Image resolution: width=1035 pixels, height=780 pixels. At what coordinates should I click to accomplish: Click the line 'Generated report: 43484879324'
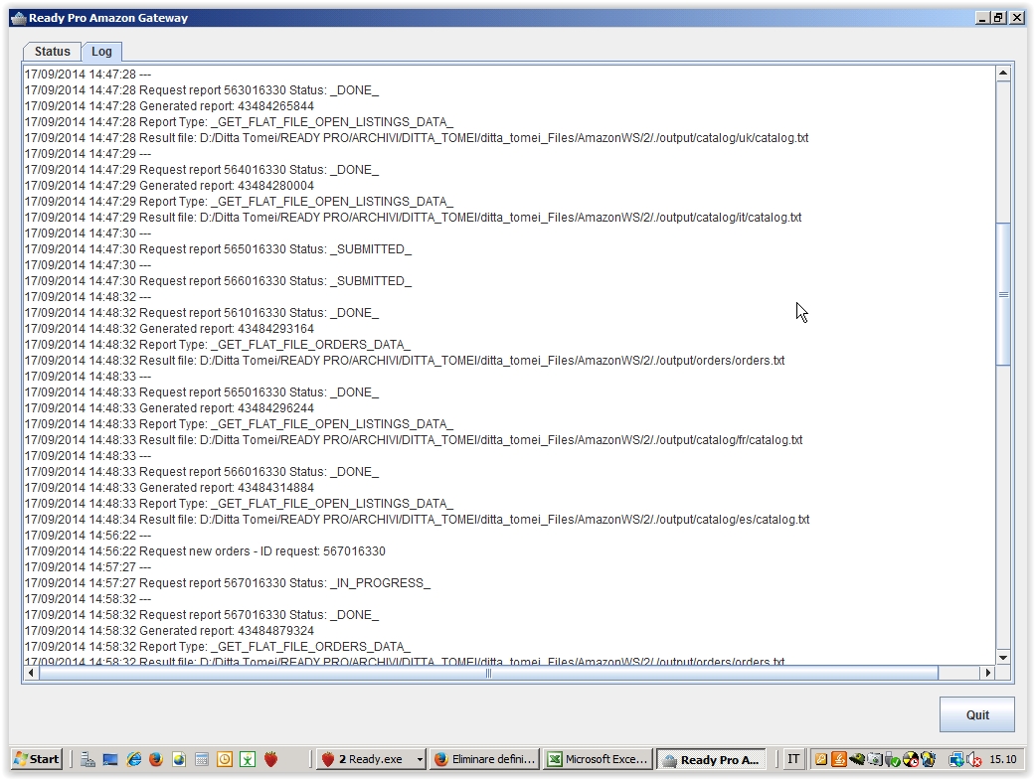click(x=170, y=630)
